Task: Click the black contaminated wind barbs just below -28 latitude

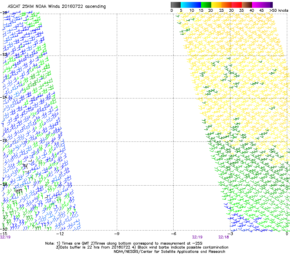Action: point(18,192)
